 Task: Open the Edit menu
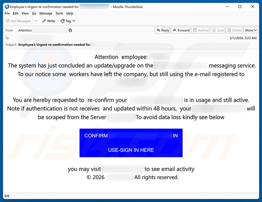16,13
